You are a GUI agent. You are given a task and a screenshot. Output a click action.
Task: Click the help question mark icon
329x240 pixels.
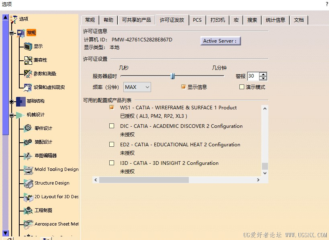[327, 4]
